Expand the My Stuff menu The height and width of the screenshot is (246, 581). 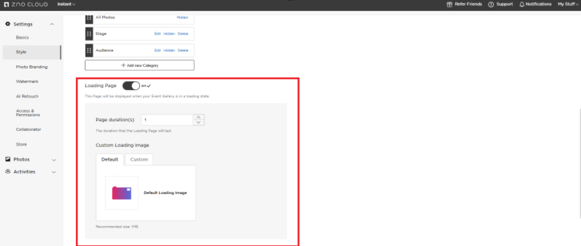(568, 4)
